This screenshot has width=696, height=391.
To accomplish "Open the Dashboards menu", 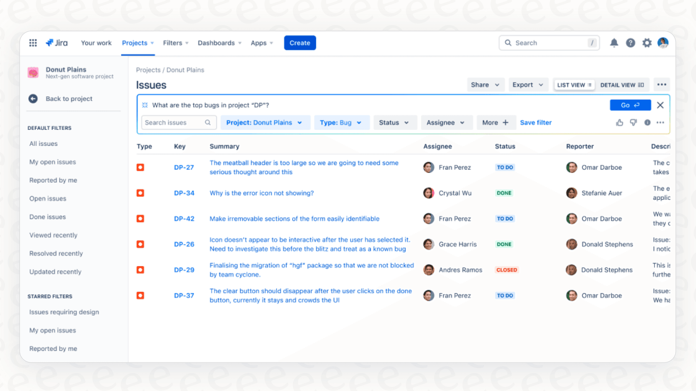I will [x=219, y=43].
